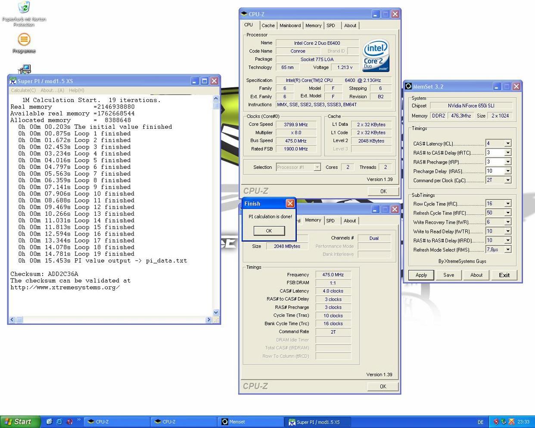Click OK in the lower CPU-Z window

(383, 386)
